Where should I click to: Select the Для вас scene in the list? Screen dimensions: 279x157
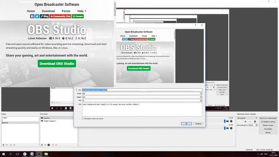pos(20,123)
